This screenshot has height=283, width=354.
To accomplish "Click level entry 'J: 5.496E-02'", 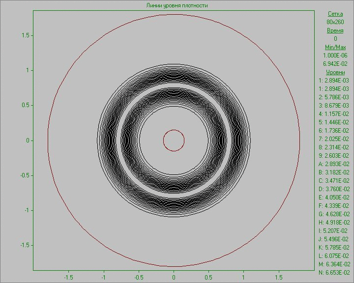I will 334,239.
